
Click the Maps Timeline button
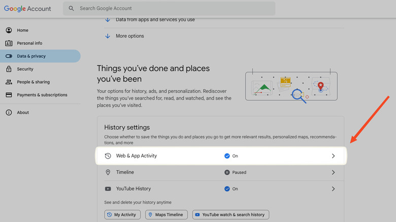[167, 215]
